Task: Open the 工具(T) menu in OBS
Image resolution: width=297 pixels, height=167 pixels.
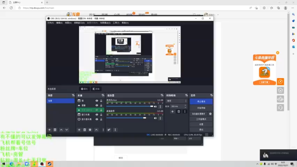Action: pyautogui.click(x=116, y=23)
